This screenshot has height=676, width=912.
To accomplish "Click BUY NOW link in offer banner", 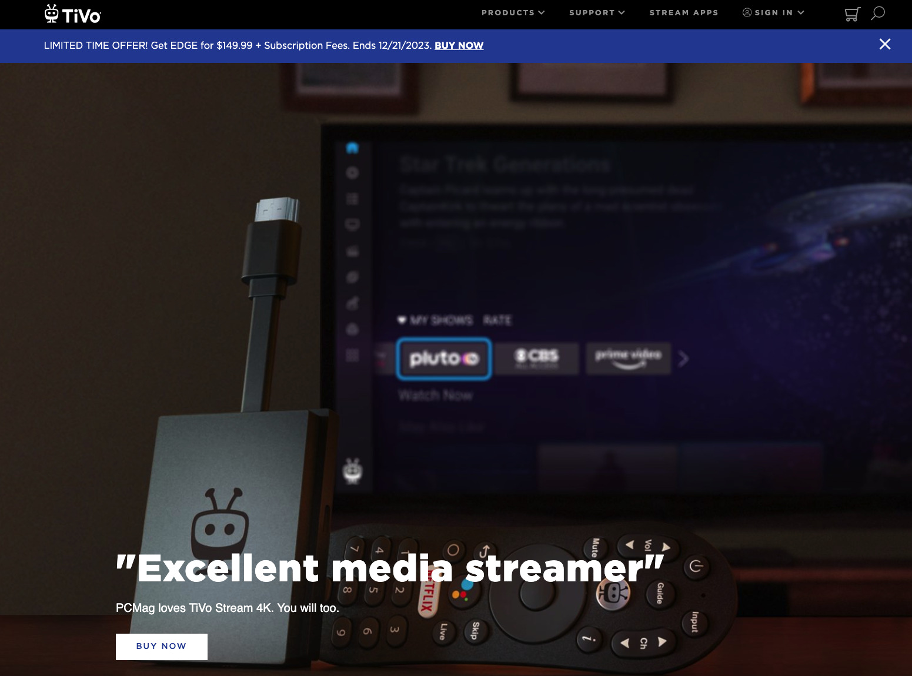I will pos(459,45).
